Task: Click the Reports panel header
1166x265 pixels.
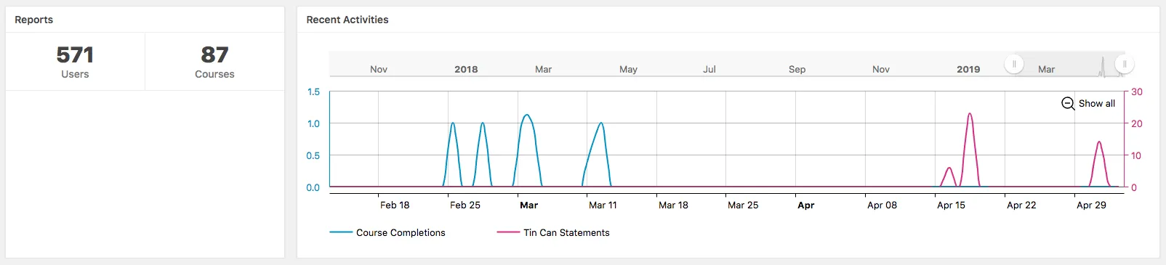Action: [33, 20]
